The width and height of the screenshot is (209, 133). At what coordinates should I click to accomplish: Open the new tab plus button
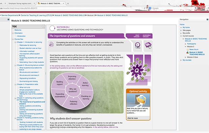click(68, 3)
